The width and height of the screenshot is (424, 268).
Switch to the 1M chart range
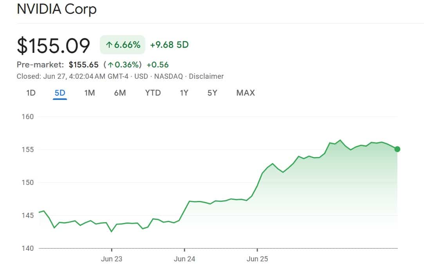90,93
